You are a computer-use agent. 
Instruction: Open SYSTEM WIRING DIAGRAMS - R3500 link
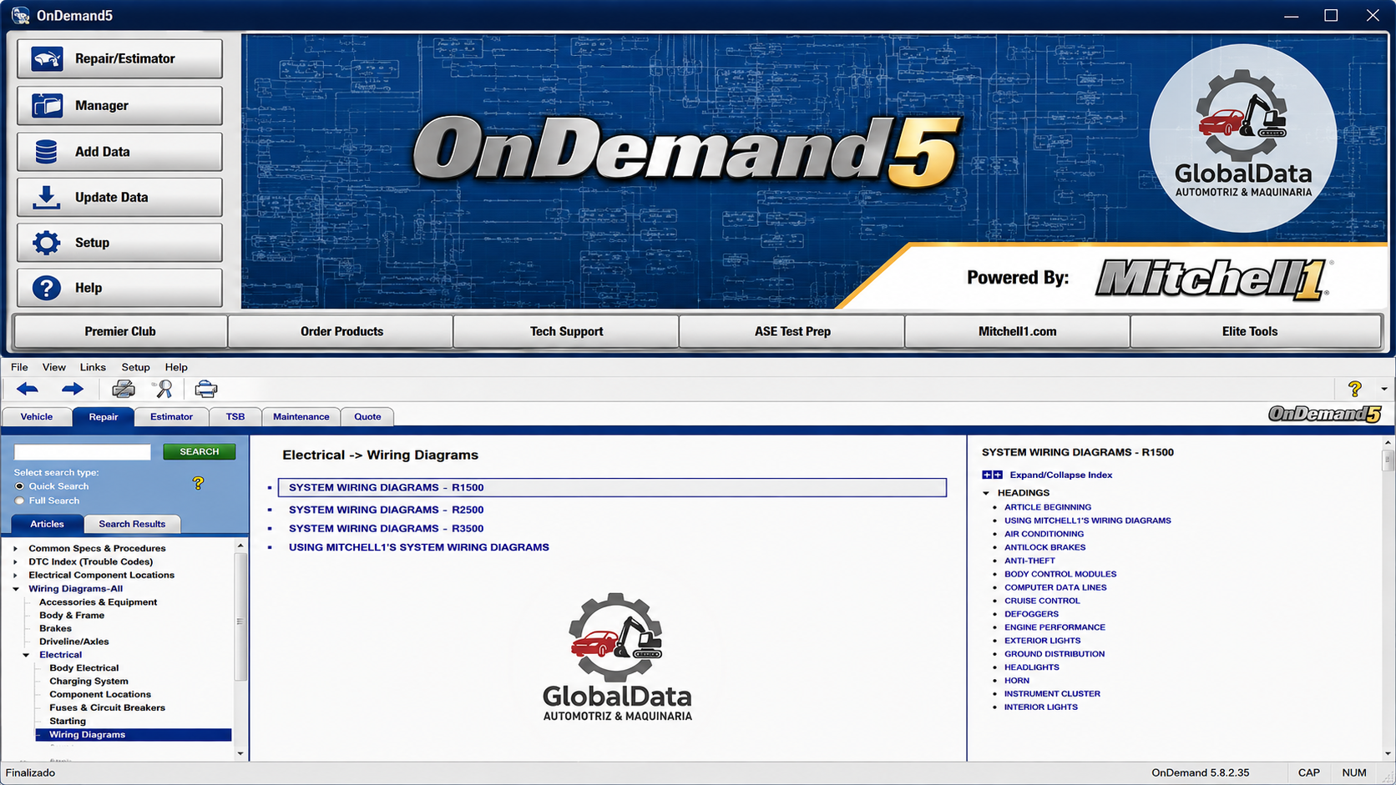pyautogui.click(x=386, y=528)
